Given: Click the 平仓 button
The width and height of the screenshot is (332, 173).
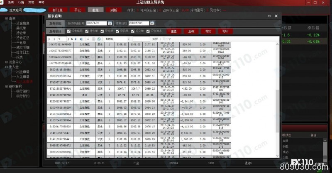Looking at the screenshot, I should 78,10.
